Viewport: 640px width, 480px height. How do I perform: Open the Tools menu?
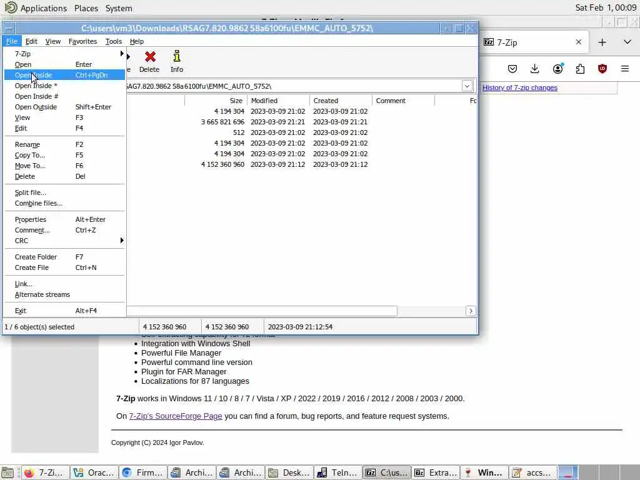(114, 41)
